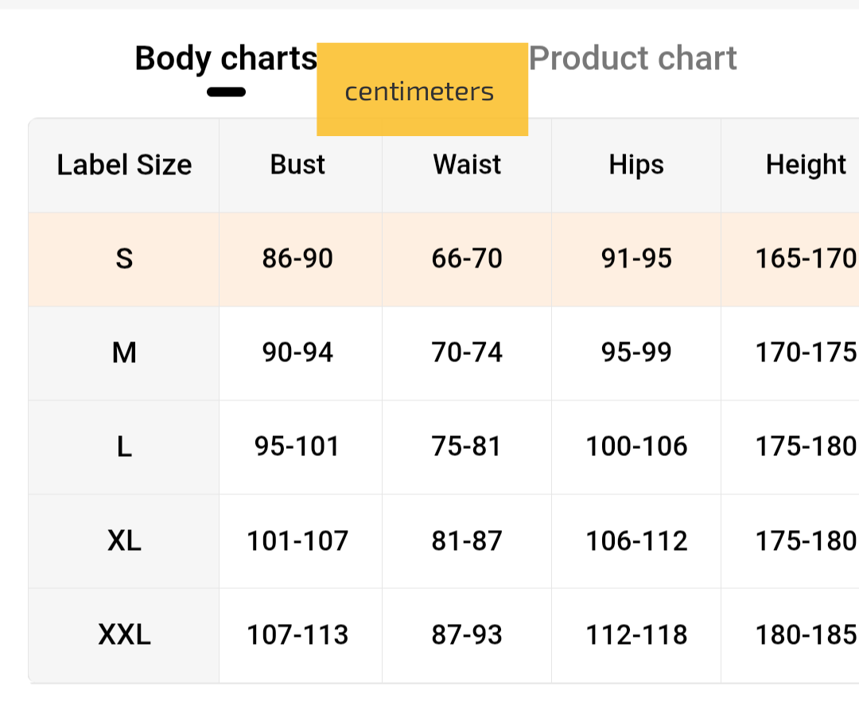859x702 pixels.
Task: Click the Hips column header
Action: coord(636,165)
